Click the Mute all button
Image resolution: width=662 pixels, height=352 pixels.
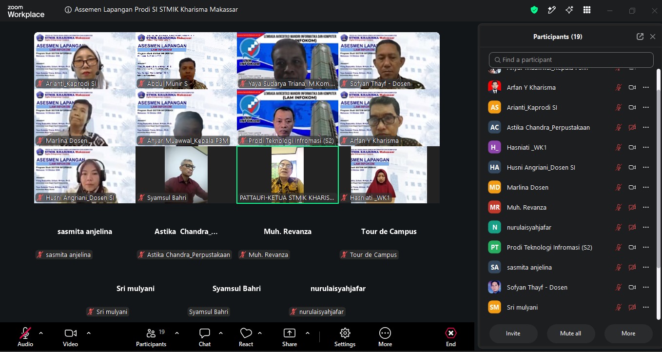click(x=571, y=333)
